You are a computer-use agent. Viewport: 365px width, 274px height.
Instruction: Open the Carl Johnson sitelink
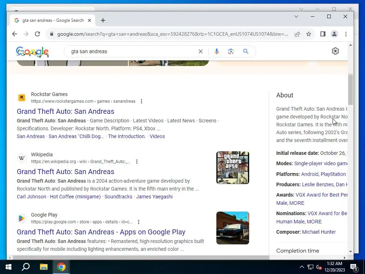[x=31, y=197]
